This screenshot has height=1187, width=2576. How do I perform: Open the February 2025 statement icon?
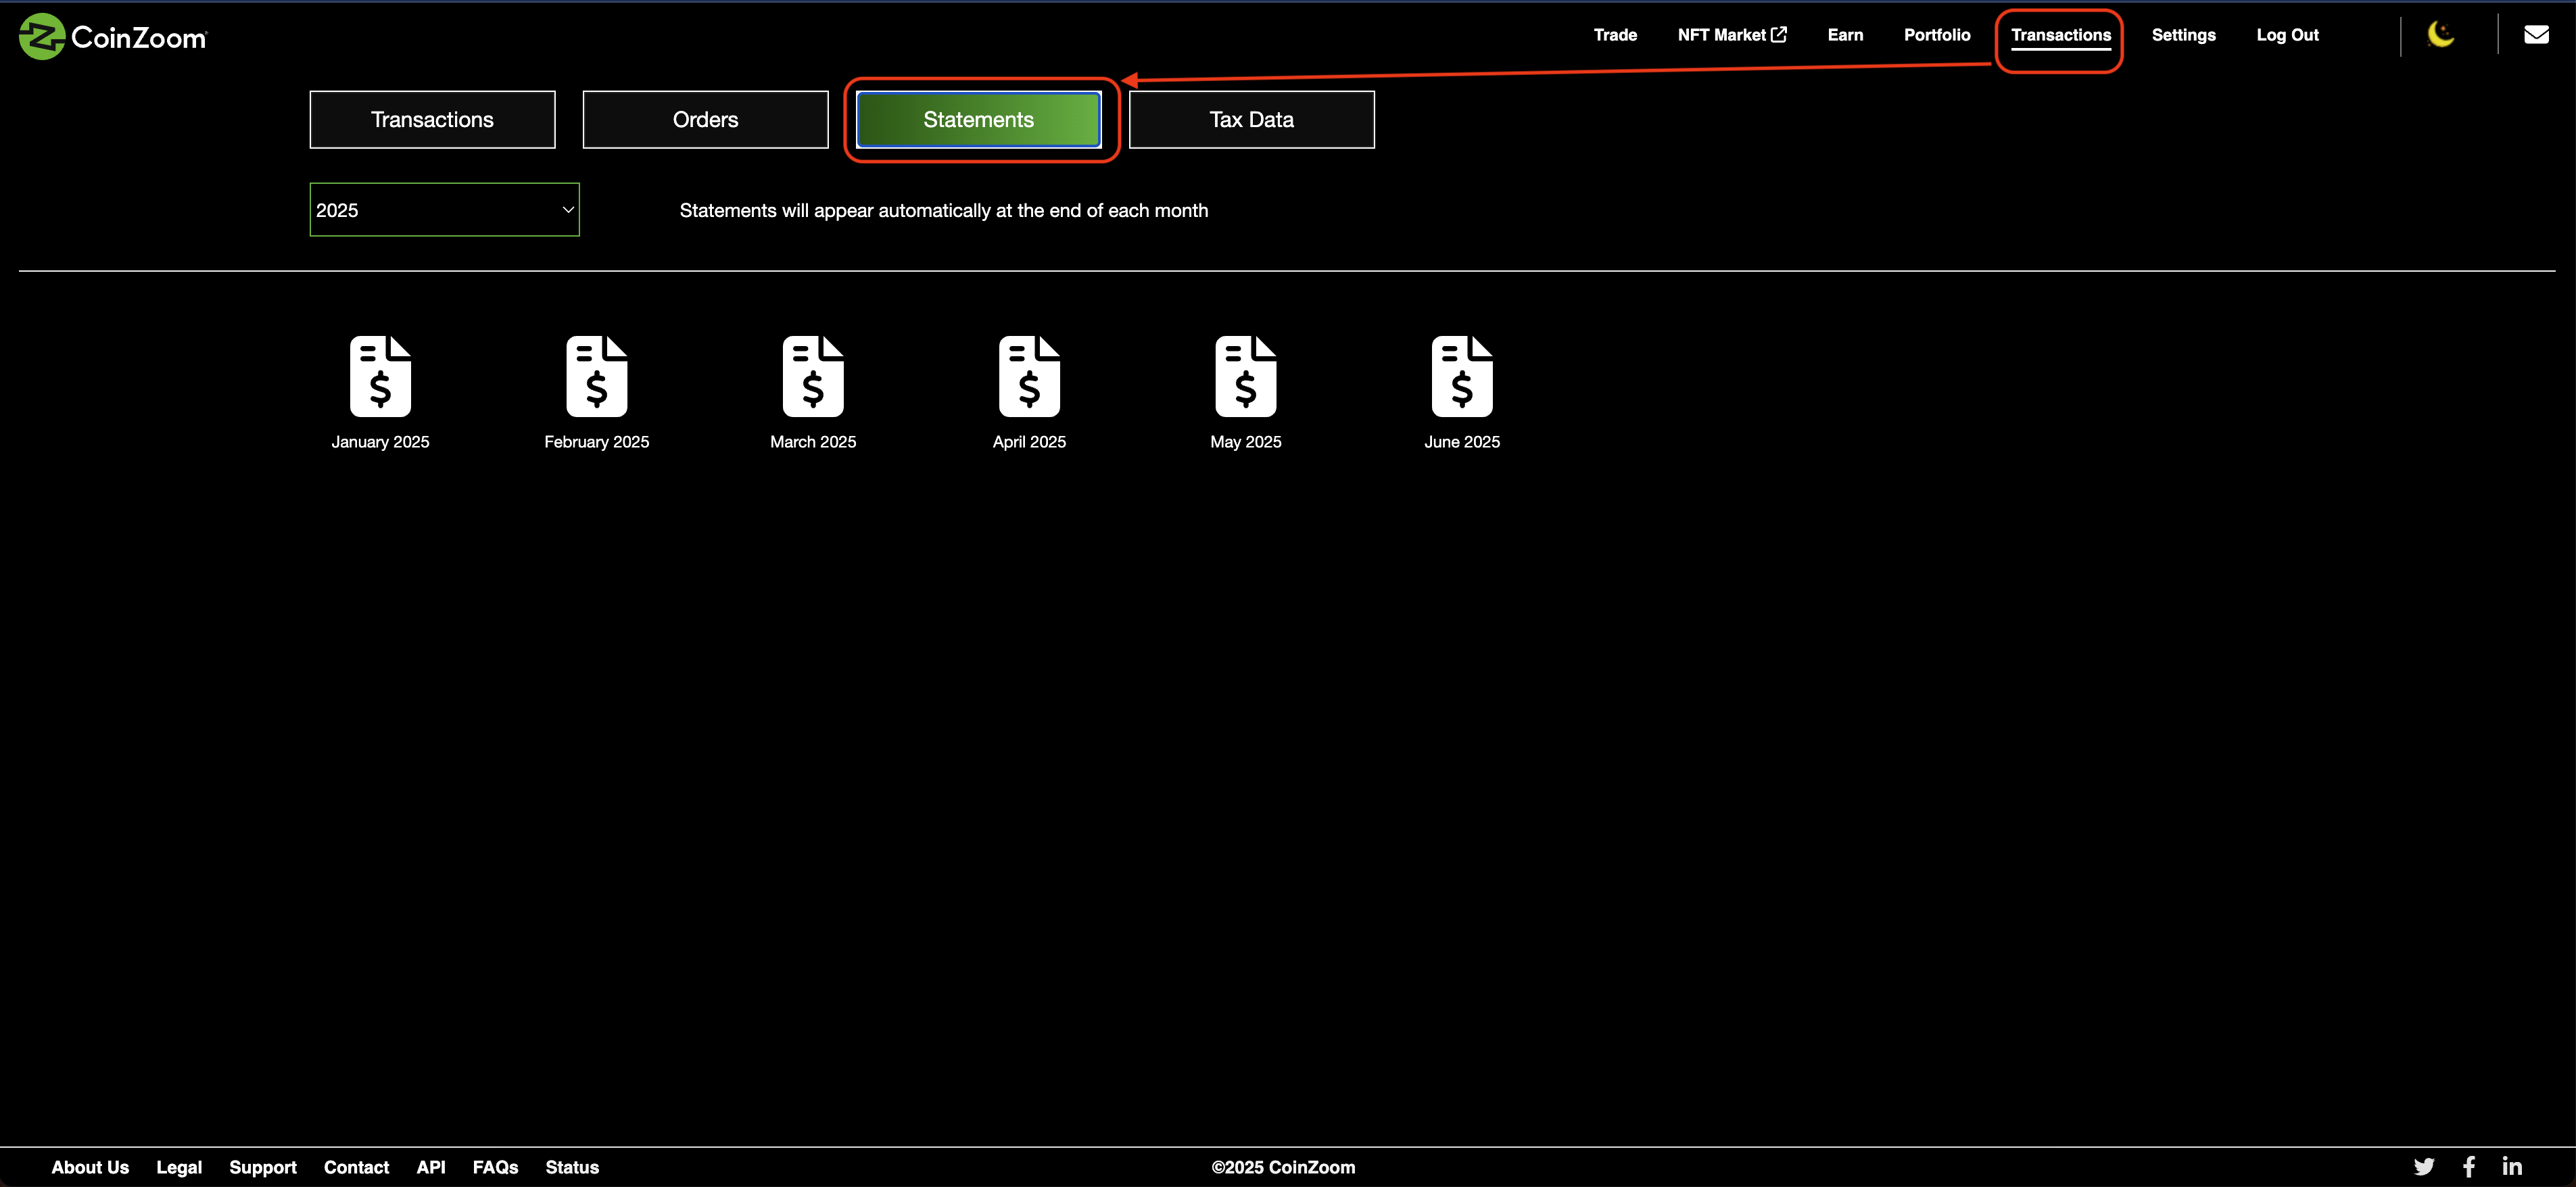[596, 376]
